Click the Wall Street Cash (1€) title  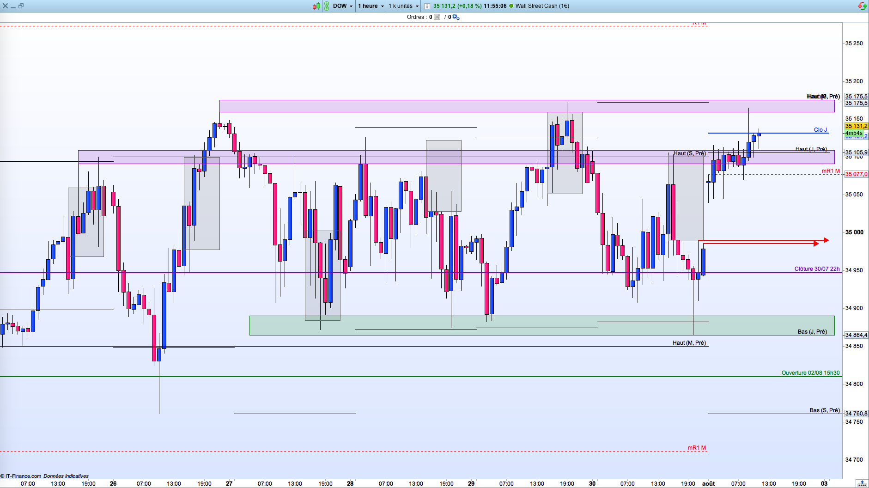[542, 6]
